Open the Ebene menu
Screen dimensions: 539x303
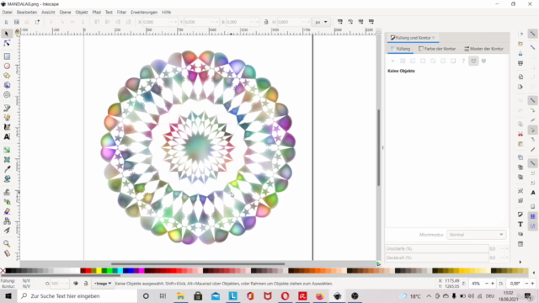[x=65, y=13]
